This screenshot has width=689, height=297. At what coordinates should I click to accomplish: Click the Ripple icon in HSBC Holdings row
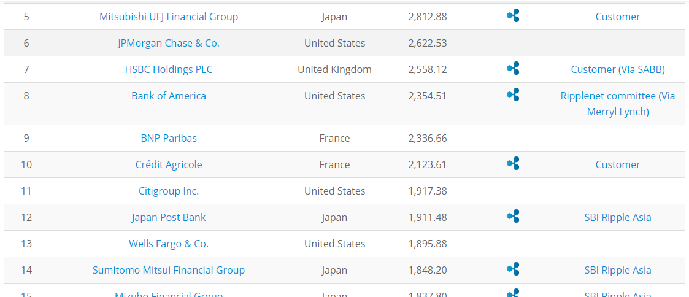(x=513, y=69)
